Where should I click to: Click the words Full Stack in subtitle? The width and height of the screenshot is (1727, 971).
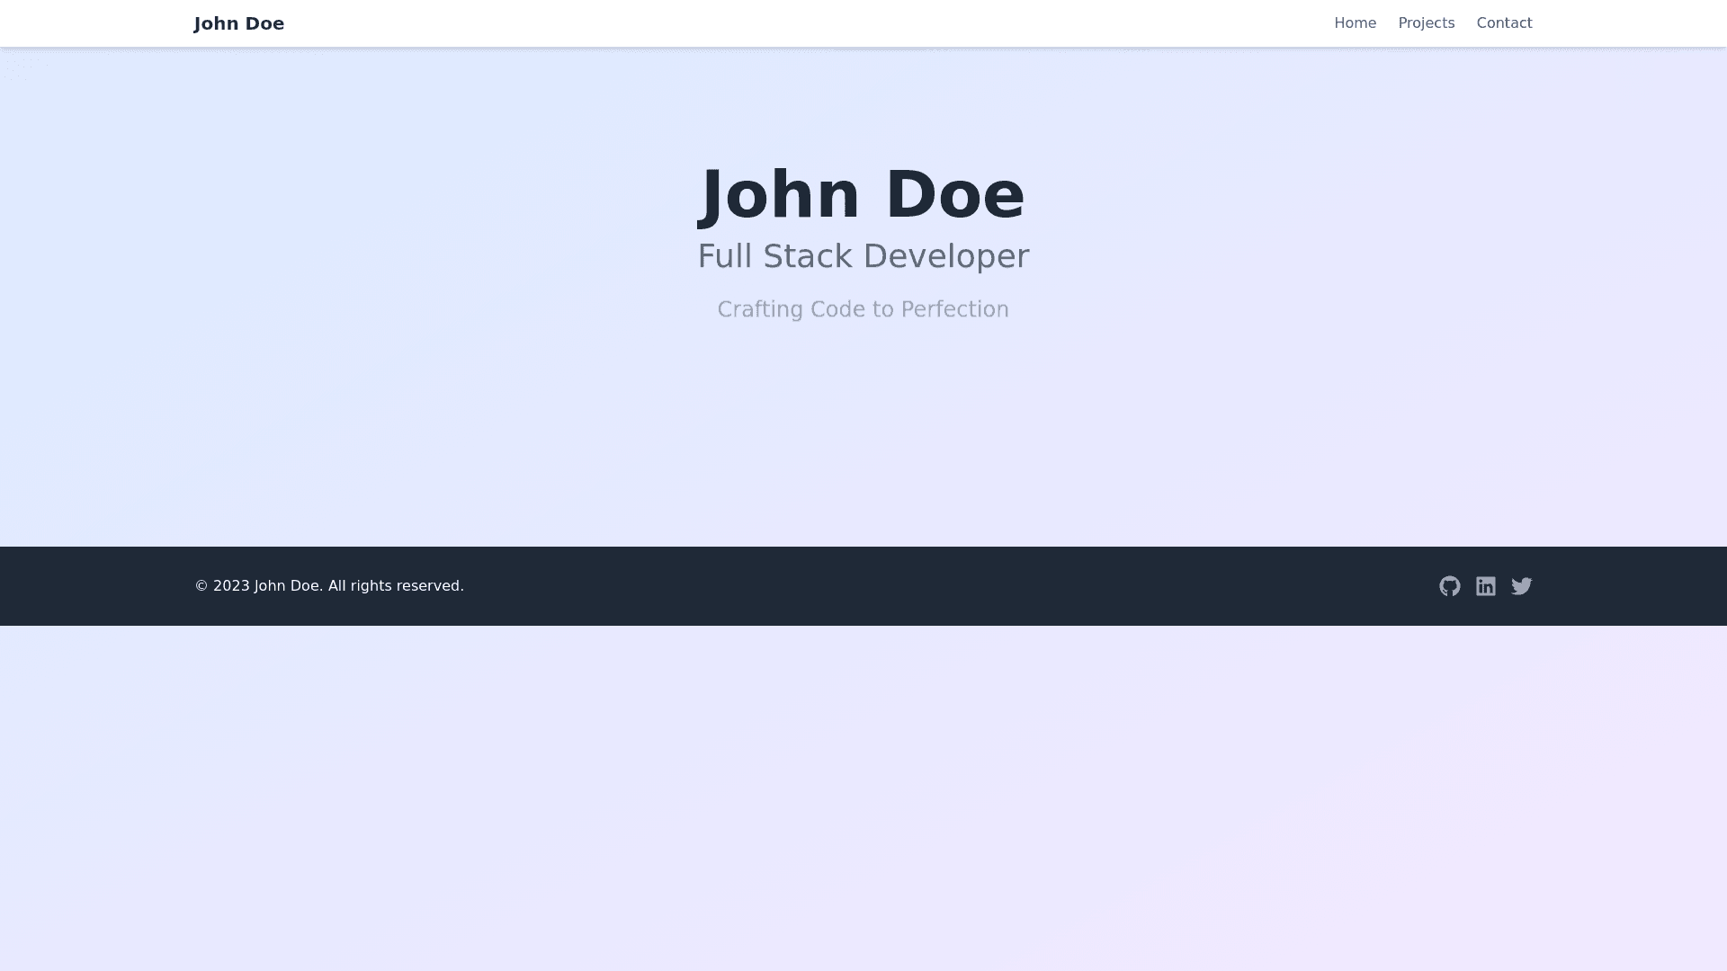click(774, 256)
